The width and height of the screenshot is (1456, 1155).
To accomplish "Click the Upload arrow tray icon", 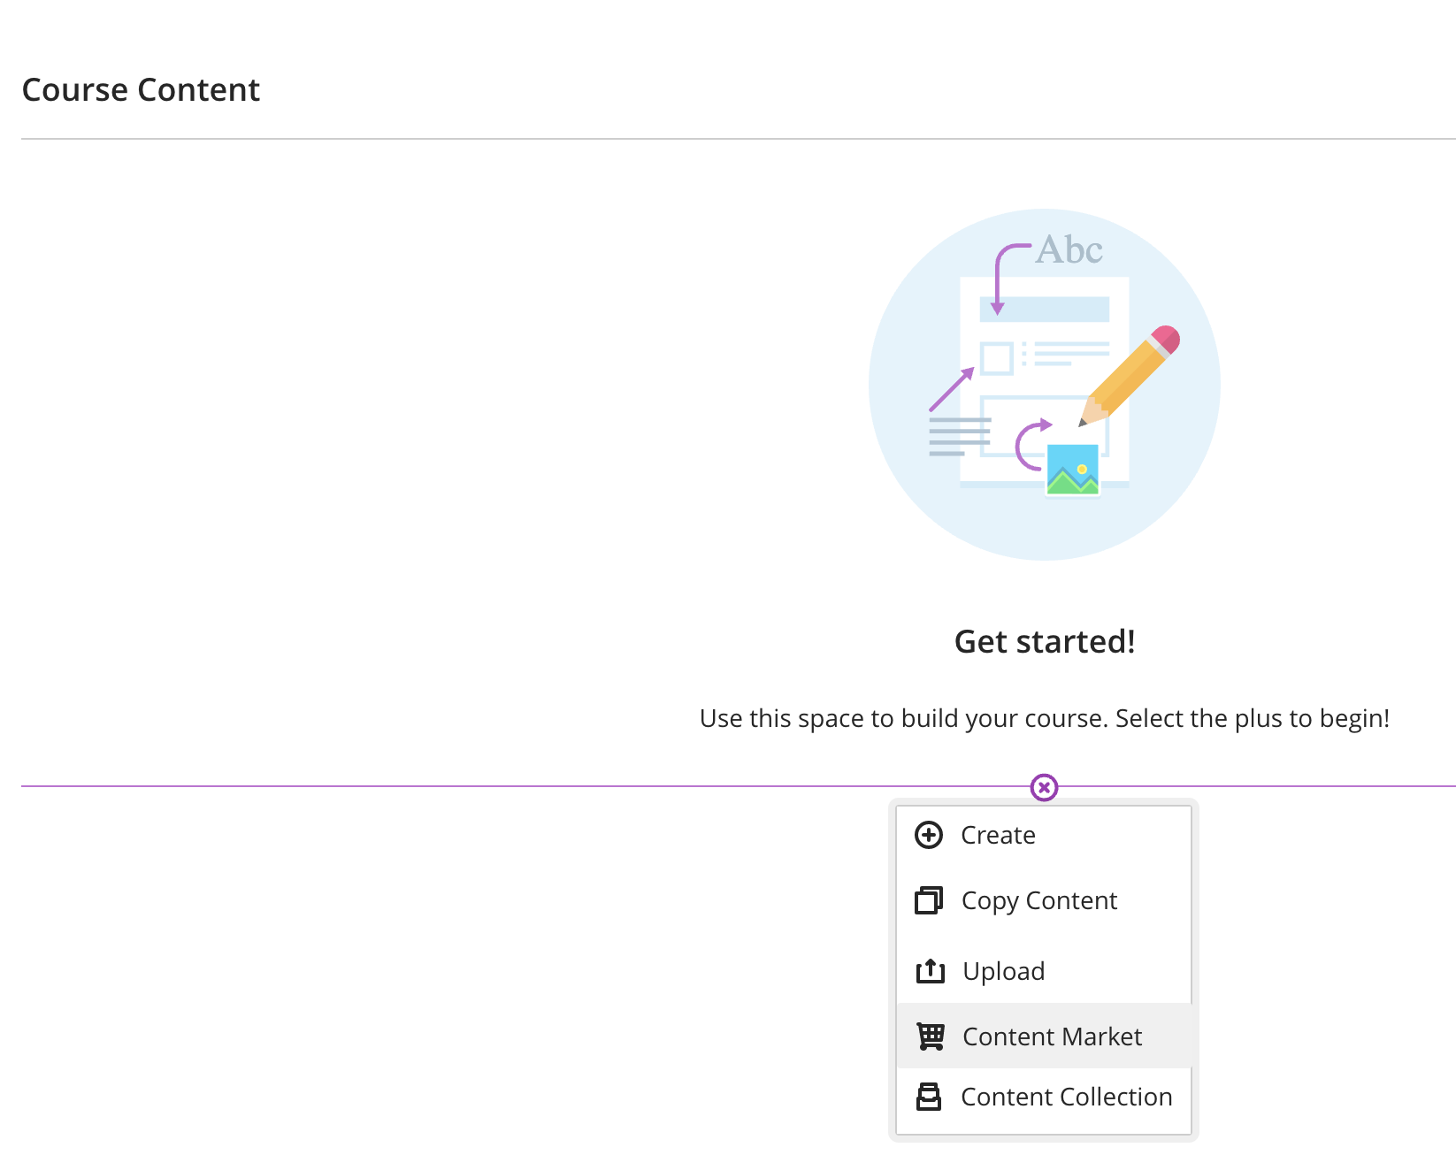I will [x=930, y=971].
